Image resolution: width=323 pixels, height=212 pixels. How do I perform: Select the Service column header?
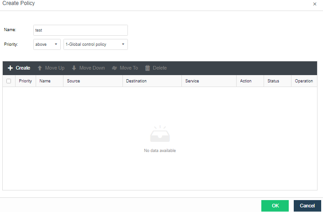[x=192, y=81]
